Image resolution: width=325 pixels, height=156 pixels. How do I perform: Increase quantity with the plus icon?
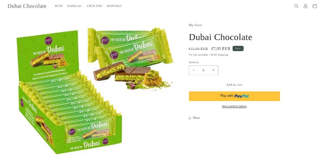click(213, 70)
